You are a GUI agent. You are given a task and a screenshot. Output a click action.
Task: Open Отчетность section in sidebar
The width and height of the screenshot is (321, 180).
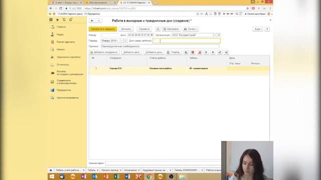[x=63, y=64]
